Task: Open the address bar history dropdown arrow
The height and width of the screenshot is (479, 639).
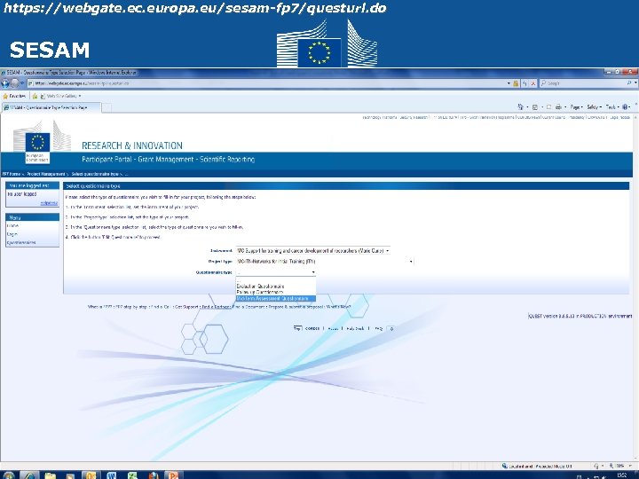Action: pyautogui.click(x=509, y=83)
